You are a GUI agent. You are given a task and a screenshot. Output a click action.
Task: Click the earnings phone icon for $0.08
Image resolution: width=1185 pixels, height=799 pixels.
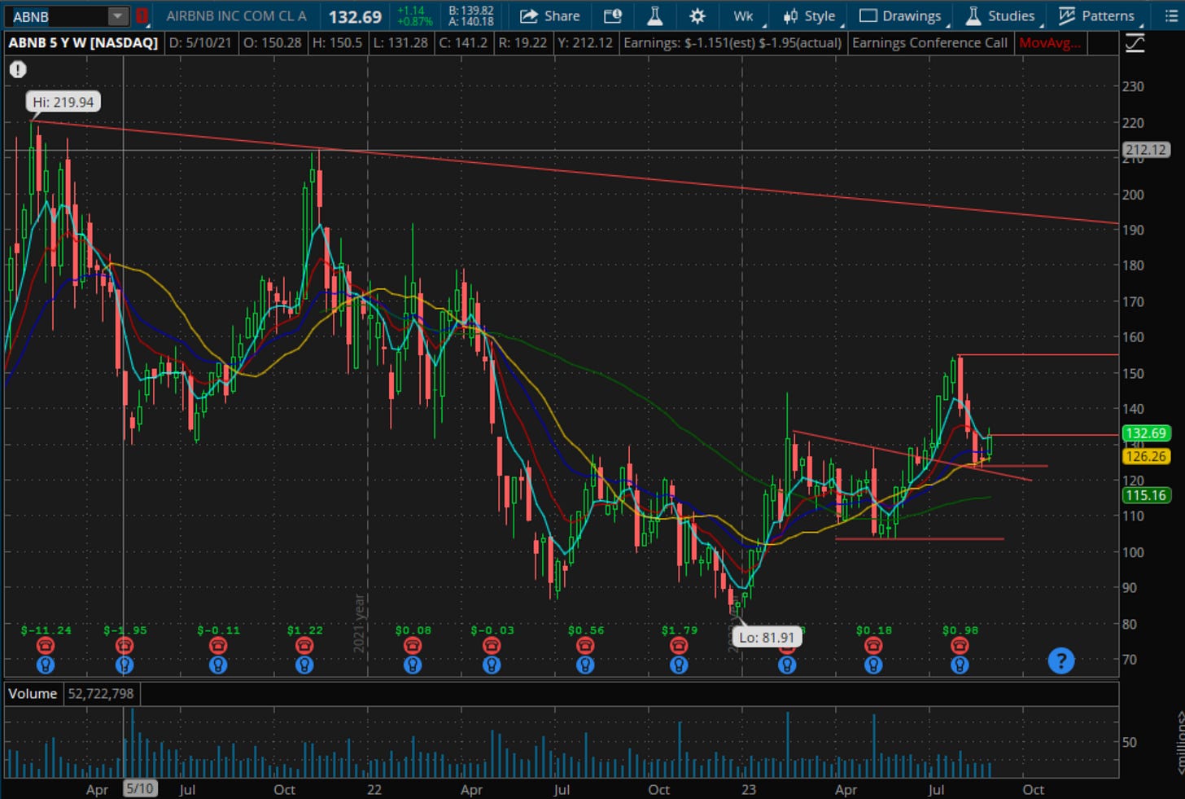[413, 646]
